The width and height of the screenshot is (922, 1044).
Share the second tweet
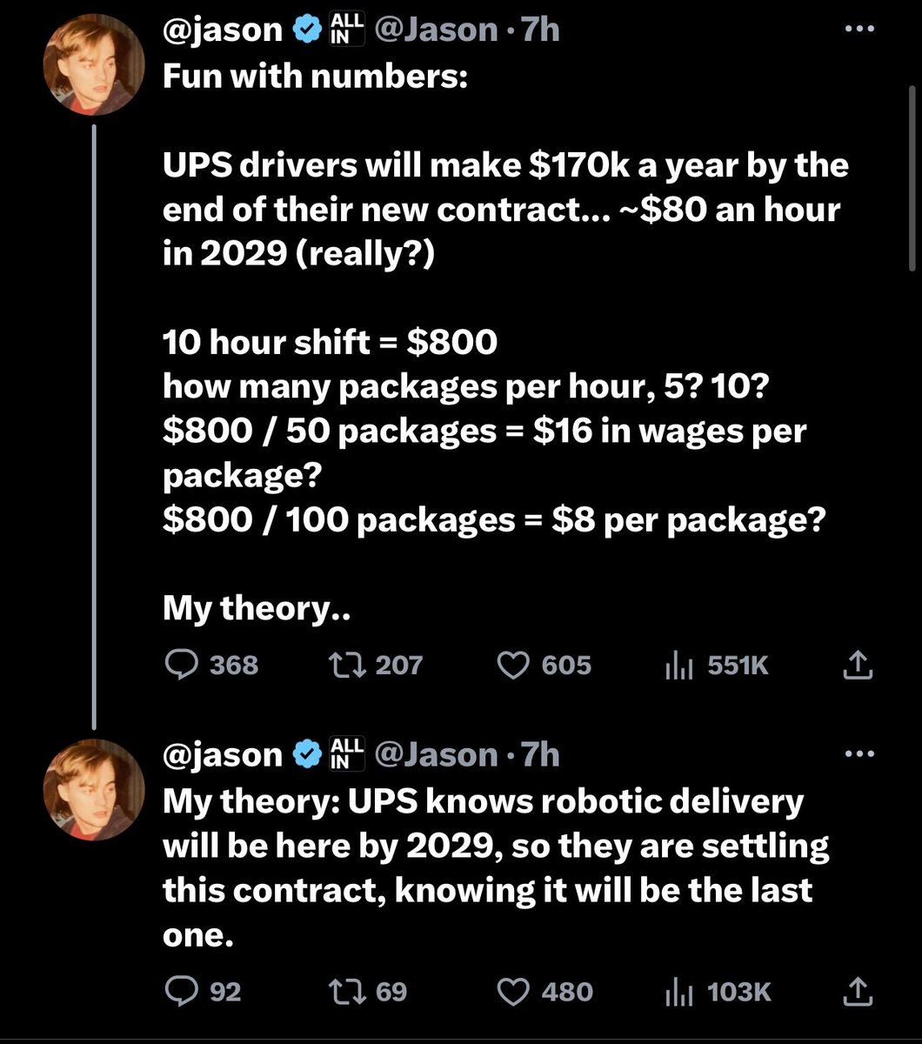pyautogui.click(x=858, y=991)
